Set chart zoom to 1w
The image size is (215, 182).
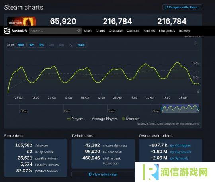tap(32, 45)
